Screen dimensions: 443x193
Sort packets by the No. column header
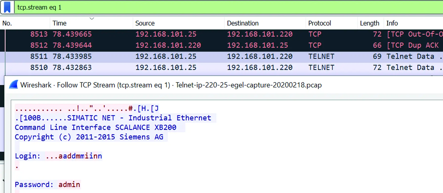tap(7, 23)
